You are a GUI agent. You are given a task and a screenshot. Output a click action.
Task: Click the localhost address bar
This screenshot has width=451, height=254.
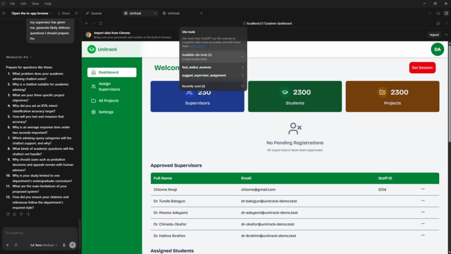(269, 23)
